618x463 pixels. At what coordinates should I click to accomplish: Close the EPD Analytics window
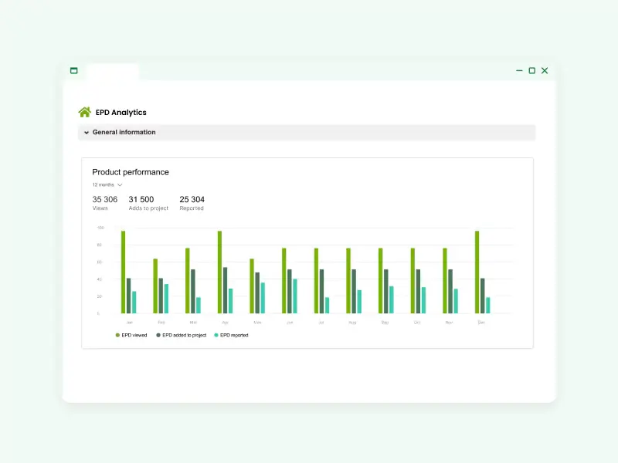coord(545,70)
